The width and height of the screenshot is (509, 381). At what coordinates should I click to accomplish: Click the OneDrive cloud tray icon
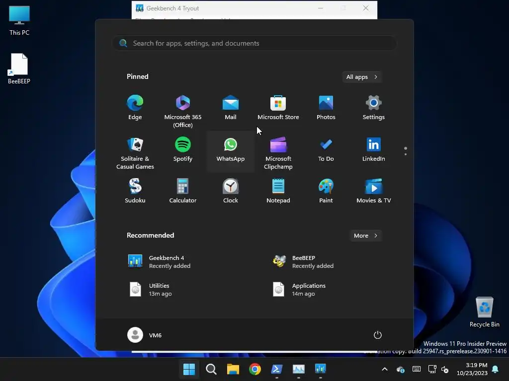click(401, 369)
